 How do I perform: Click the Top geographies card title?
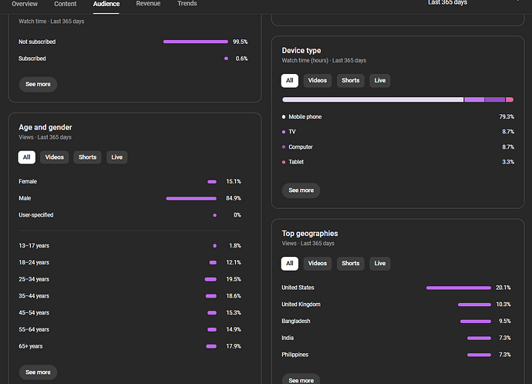[x=310, y=234]
